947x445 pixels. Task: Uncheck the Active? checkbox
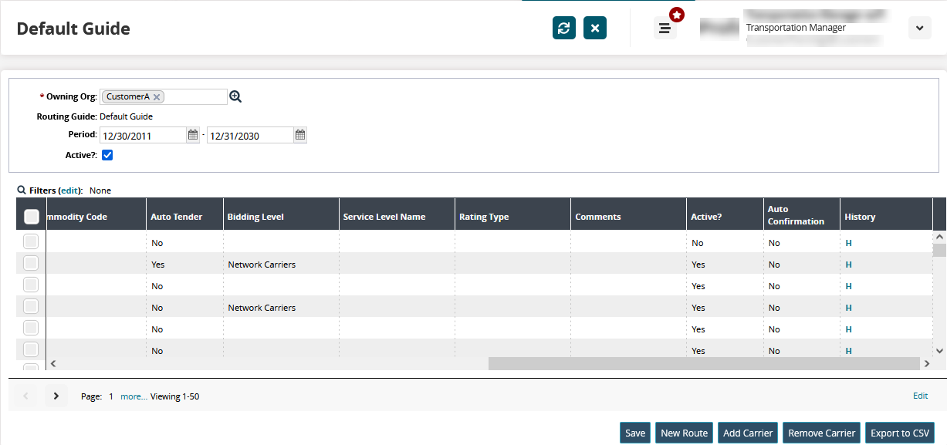point(107,155)
